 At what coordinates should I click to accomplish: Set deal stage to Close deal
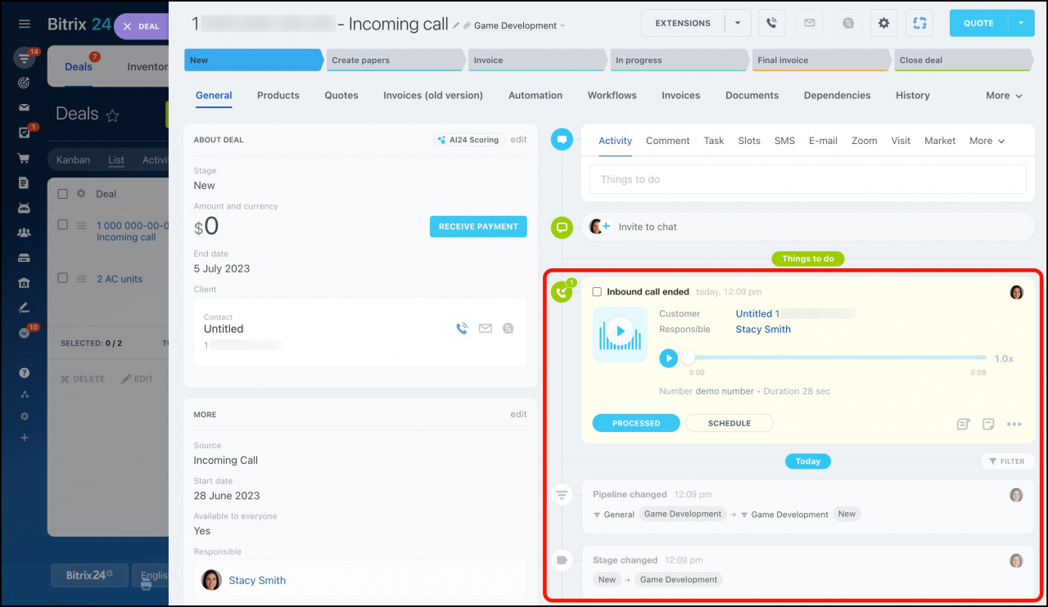(963, 60)
